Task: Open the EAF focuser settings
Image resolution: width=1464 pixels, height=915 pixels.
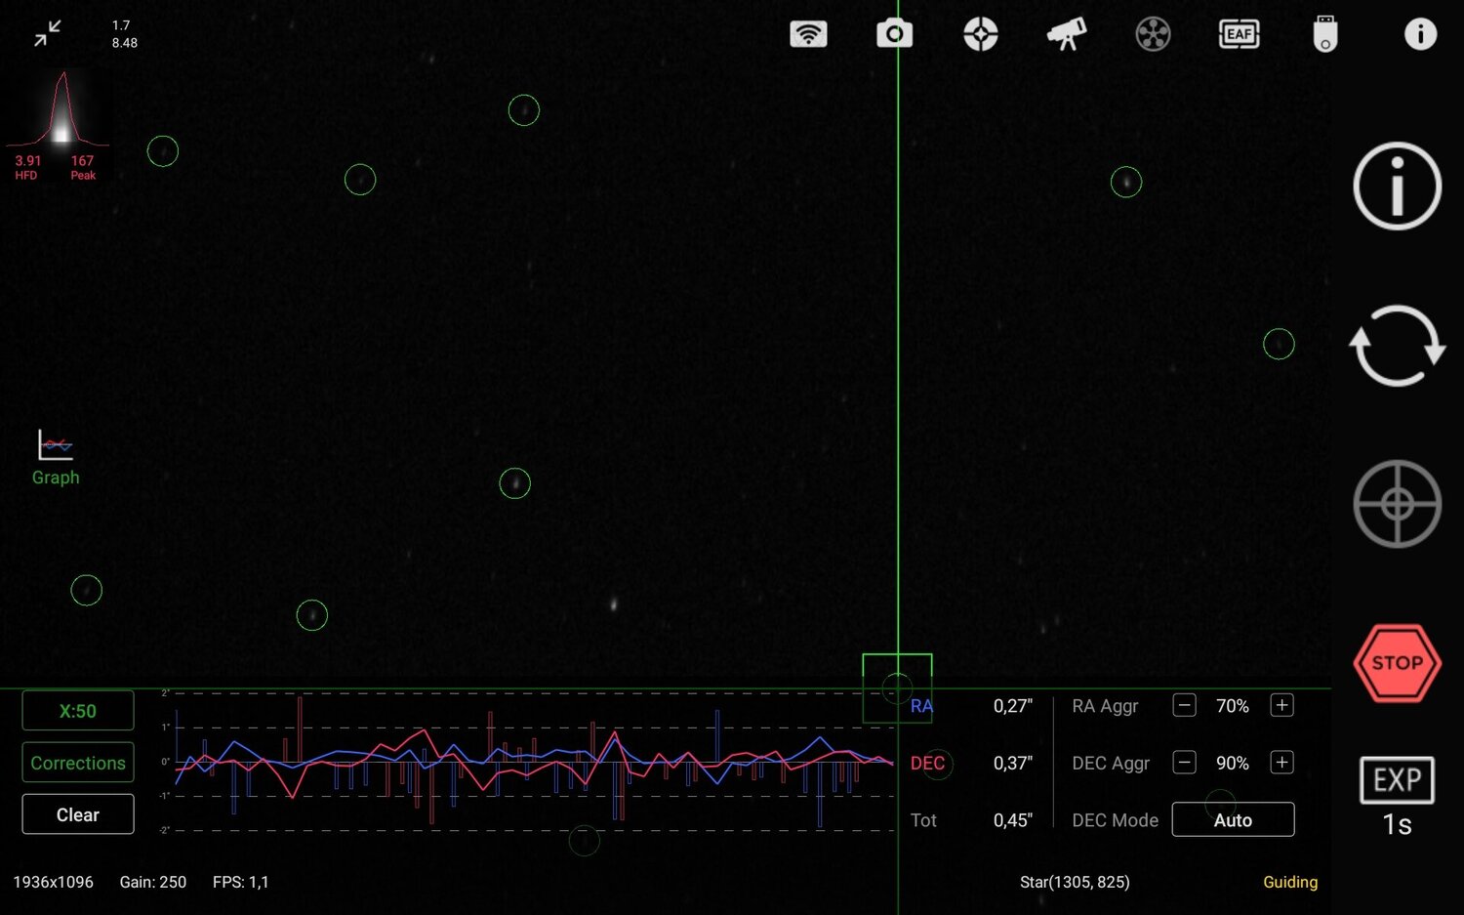Action: [x=1238, y=33]
